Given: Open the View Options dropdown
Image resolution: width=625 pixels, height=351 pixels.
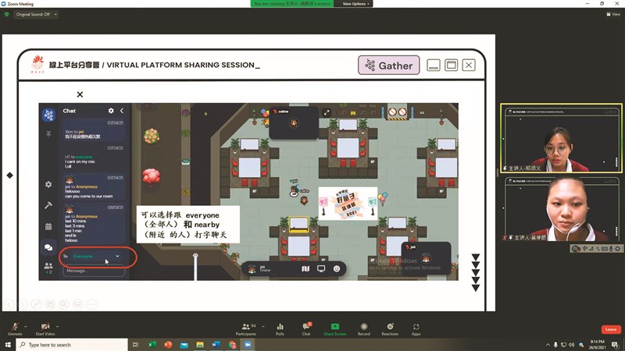Looking at the screenshot, I should pyautogui.click(x=356, y=4).
